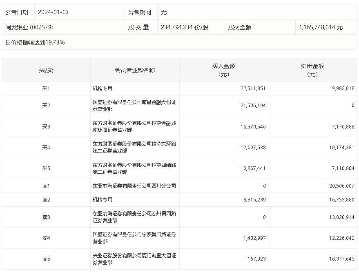Open 东方财富证券拉萨东环路第二营业部 entry
The image size is (359, 272).
(134, 147)
